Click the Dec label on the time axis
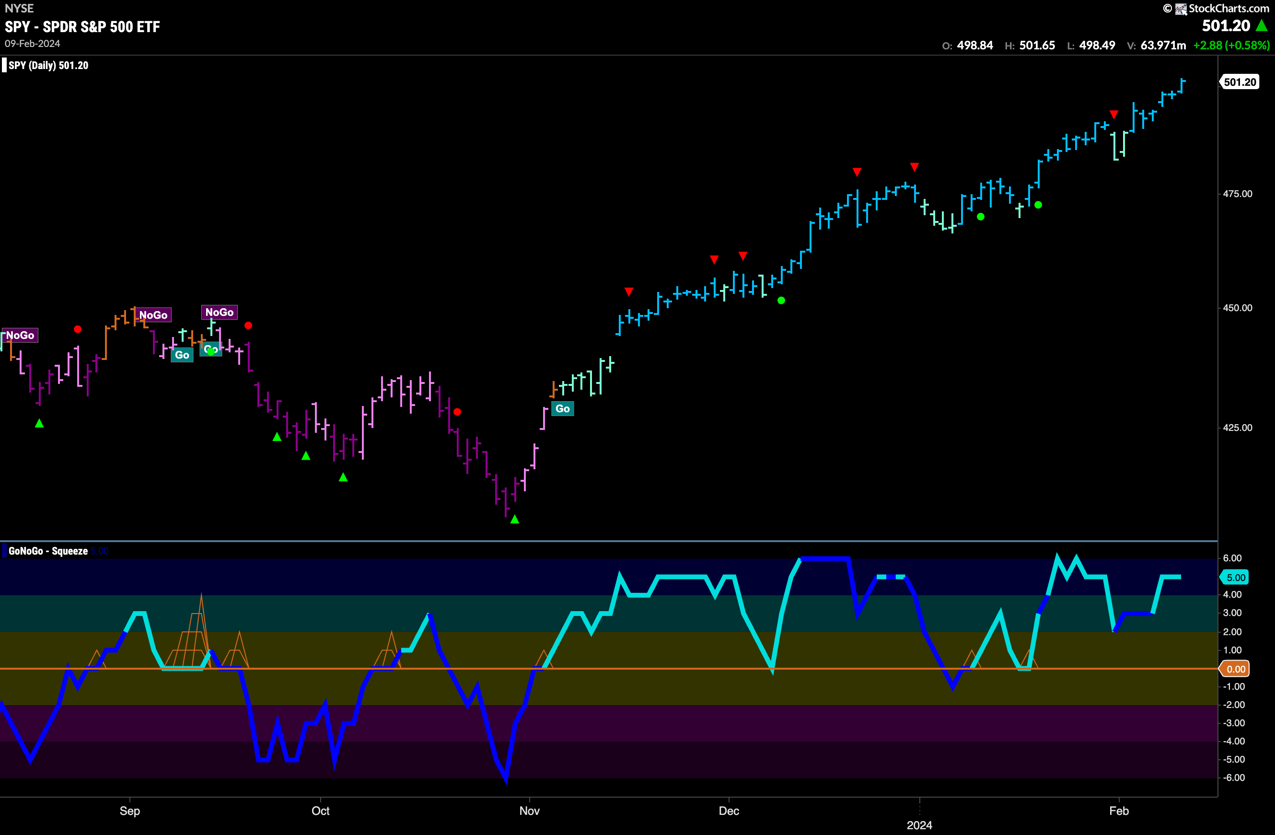 tap(729, 811)
